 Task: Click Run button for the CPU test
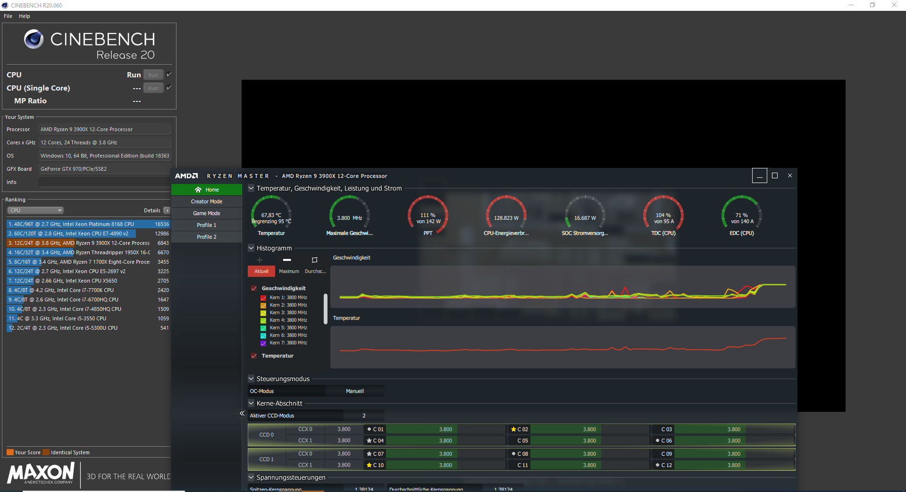[x=153, y=75]
